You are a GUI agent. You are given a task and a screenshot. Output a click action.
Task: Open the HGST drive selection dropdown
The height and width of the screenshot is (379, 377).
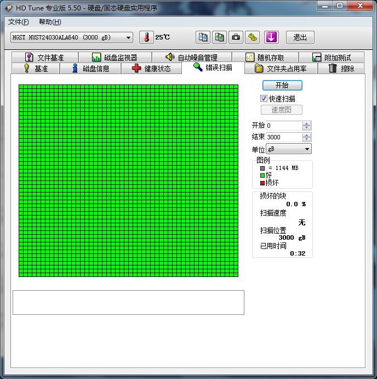(x=72, y=37)
